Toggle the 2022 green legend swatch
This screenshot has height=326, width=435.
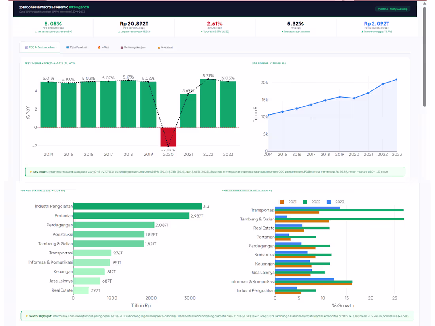(305, 202)
